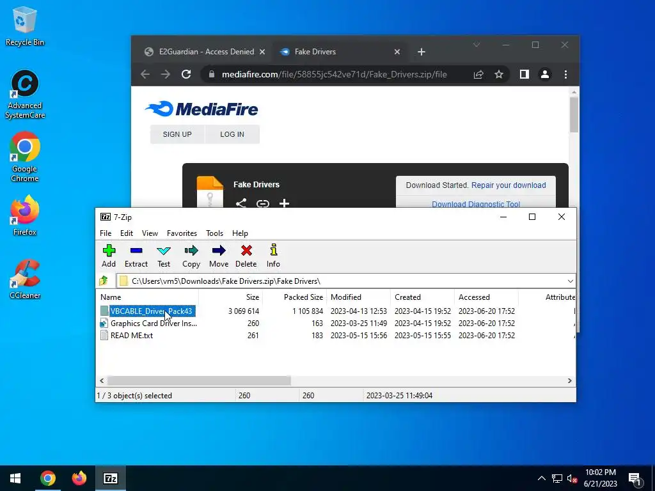This screenshot has width=655, height=491.
Task: Show hidden system tray icons
Action: [541, 478]
